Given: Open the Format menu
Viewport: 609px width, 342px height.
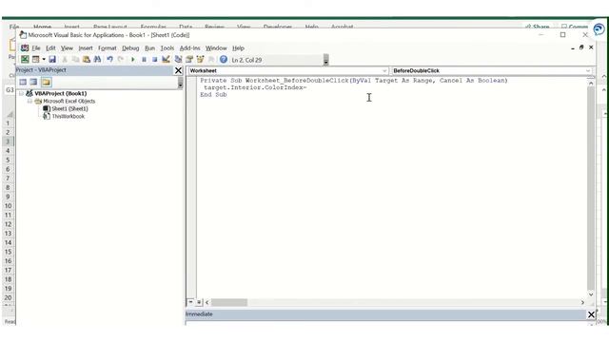Looking at the screenshot, I should point(108,48).
